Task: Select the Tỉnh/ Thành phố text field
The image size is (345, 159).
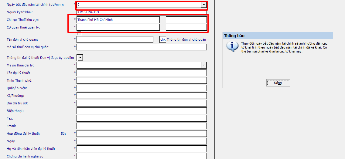Action: tap(142, 80)
